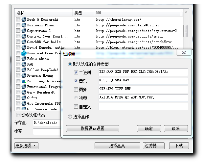This screenshot has width=204, height=164.
Task: Click the 二进制 extensions field (ZIP;RAR...)
Action: pos(143,72)
